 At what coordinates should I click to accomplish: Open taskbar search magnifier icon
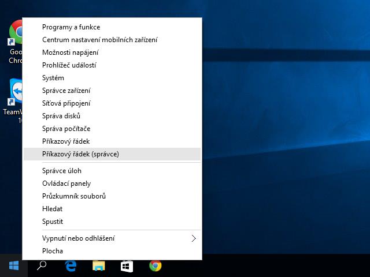coord(42,265)
